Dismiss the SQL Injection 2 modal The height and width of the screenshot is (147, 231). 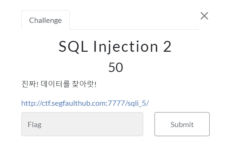[x=204, y=16]
